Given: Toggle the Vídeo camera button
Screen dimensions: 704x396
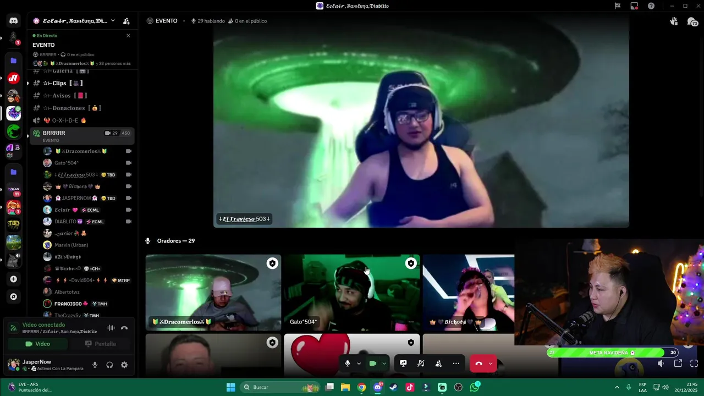Looking at the screenshot, I should [37, 344].
